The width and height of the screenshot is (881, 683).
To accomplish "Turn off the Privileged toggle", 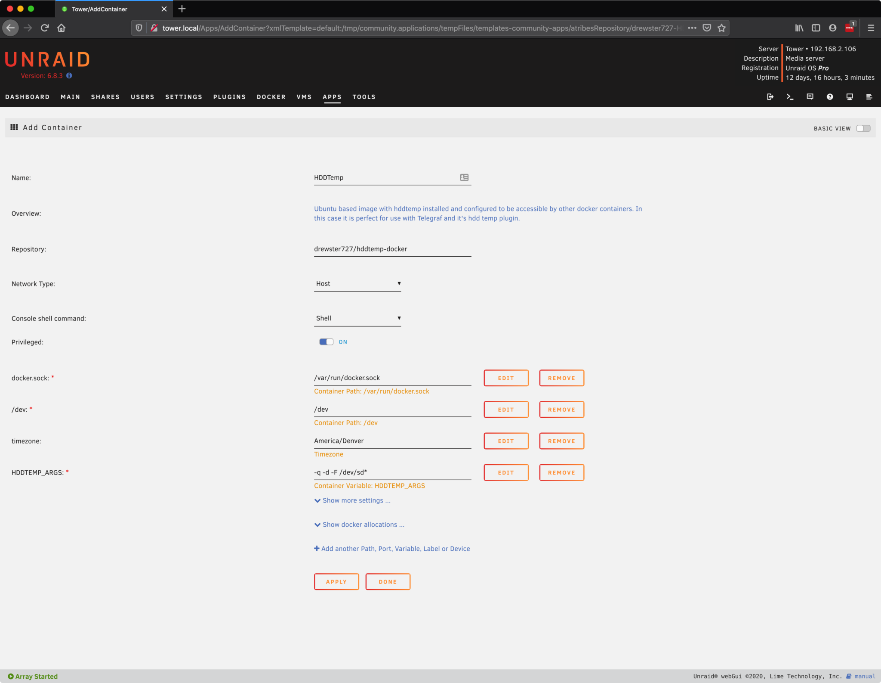I will point(327,341).
